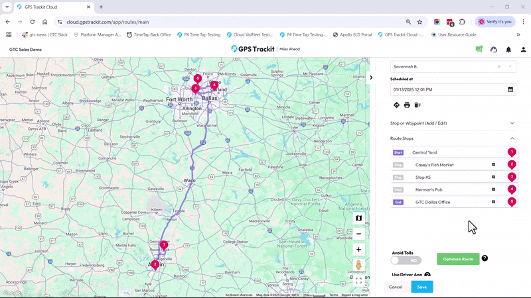Screen dimensions: 531x298
Task: Click the Scheduled at date field
Action: (x=453, y=89)
